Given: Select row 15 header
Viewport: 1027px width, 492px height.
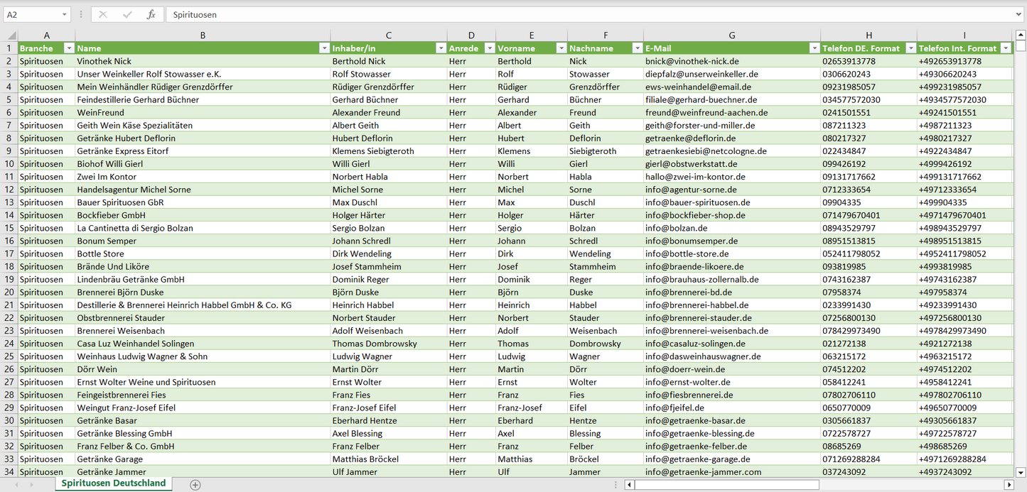Looking at the screenshot, I should click(x=9, y=228).
